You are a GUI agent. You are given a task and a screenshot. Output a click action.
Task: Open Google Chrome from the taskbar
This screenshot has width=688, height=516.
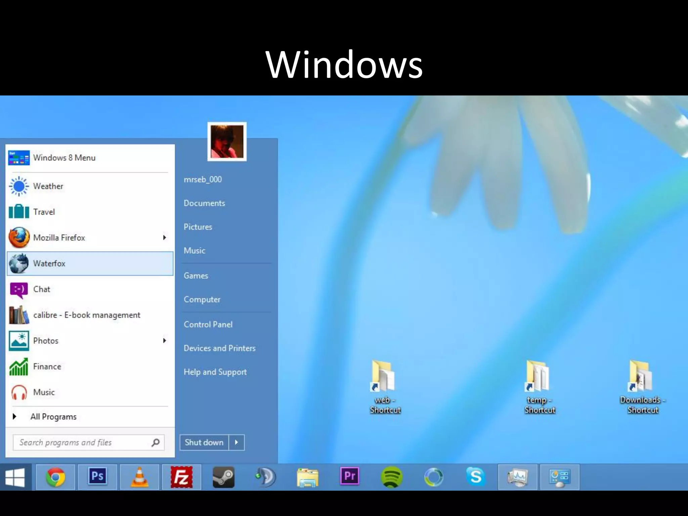(55, 477)
